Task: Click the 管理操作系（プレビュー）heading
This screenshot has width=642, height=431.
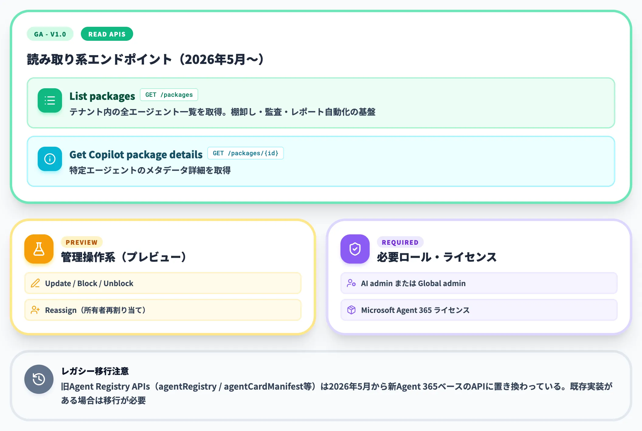Action: pos(124,257)
